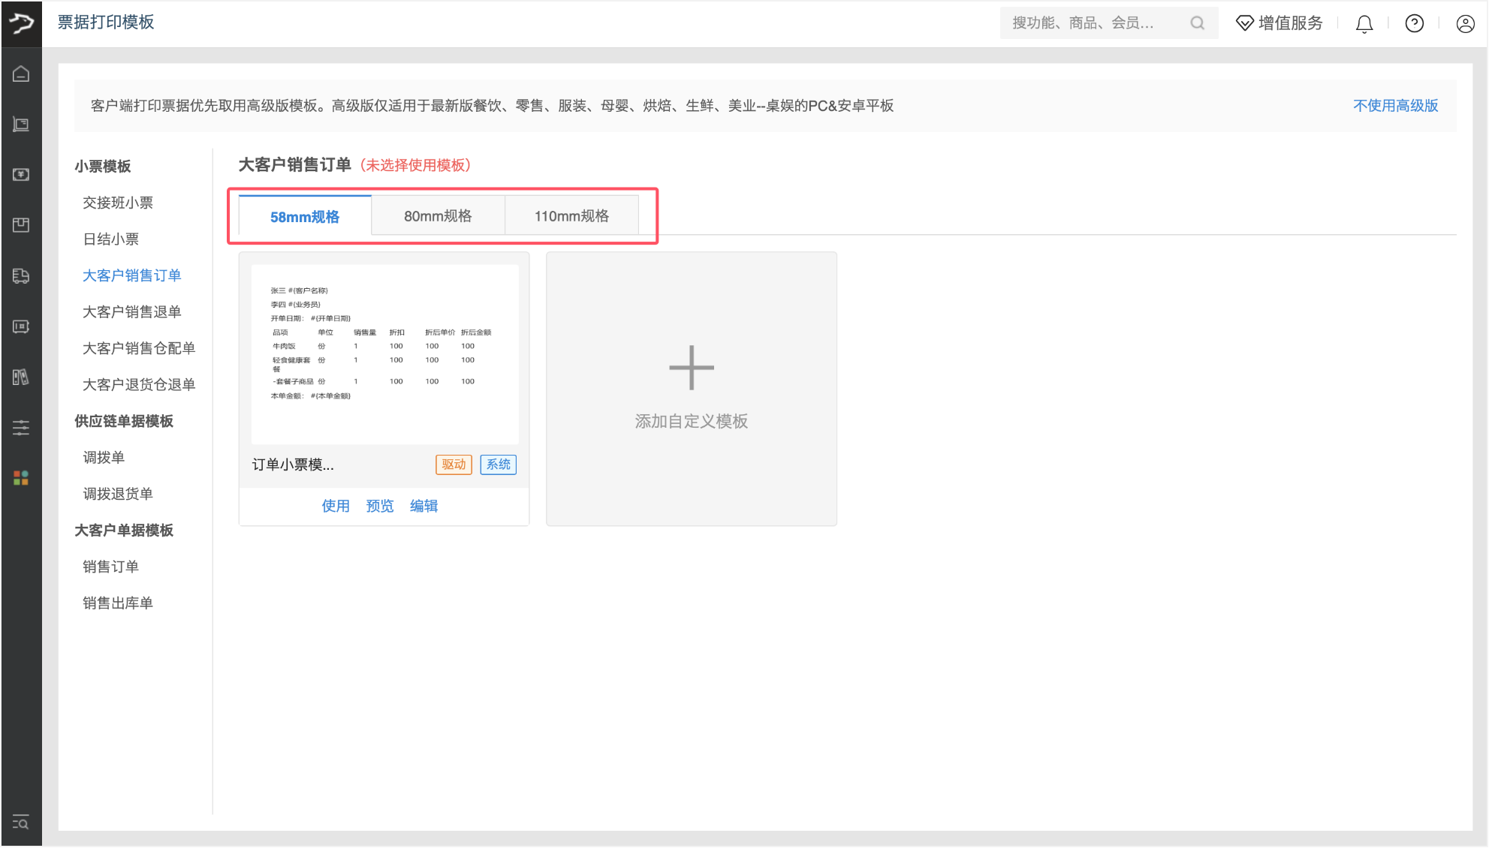Click 预览 to preview the template

point(380,506)
